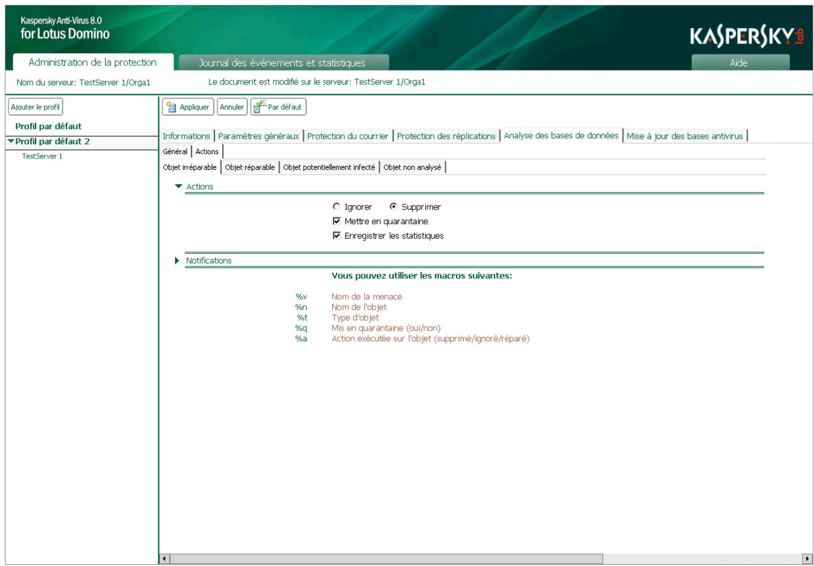Click horizontal scrollbar right arrow
Viewport: 814px width, 566px height.
pyautogui.click(x=807, y=559)
